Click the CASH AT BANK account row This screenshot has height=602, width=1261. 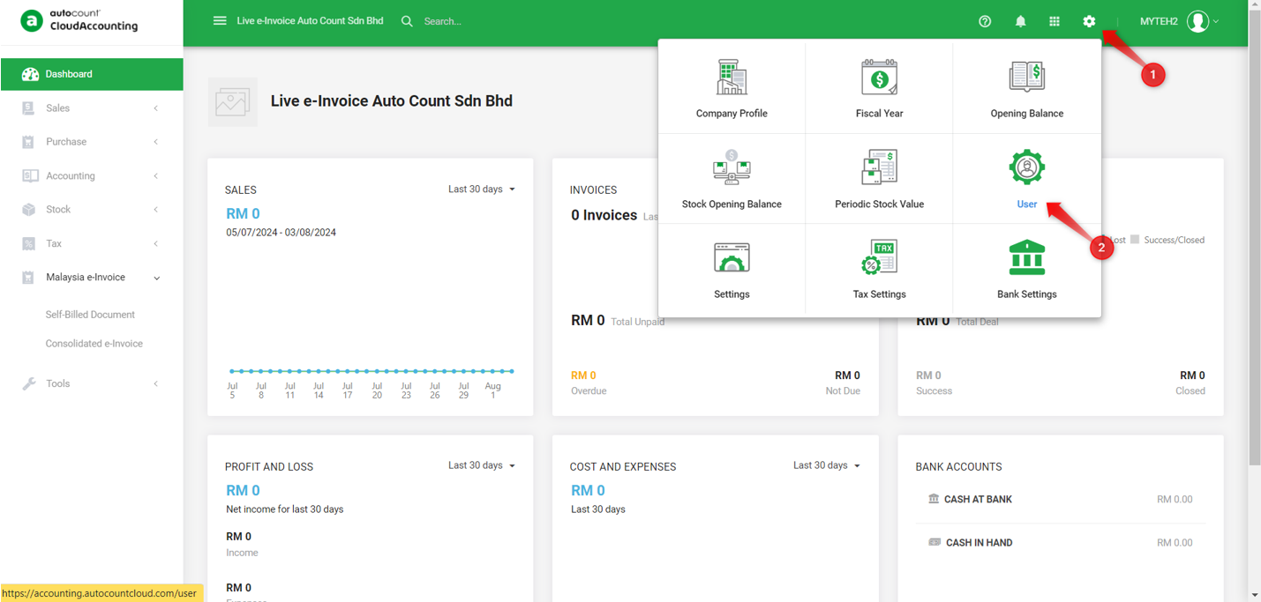click(1061, 500)
